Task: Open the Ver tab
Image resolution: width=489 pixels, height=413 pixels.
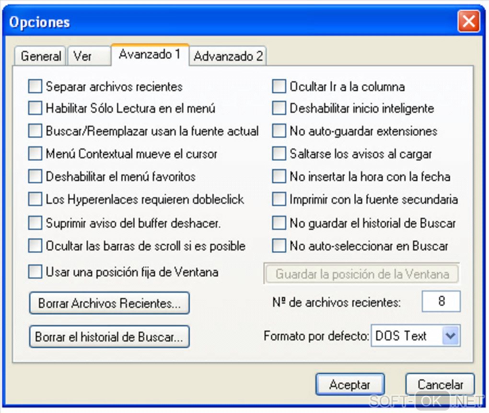Action: 82,56
